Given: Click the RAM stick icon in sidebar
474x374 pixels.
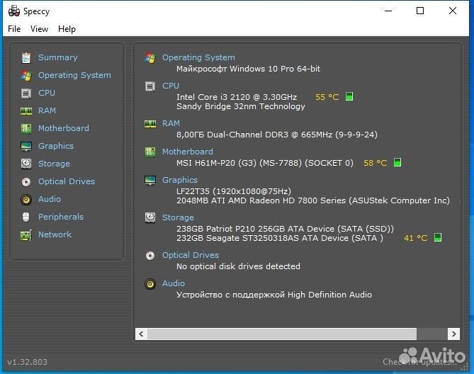Looking at the screenshot, I should click(x=26, y=111).
